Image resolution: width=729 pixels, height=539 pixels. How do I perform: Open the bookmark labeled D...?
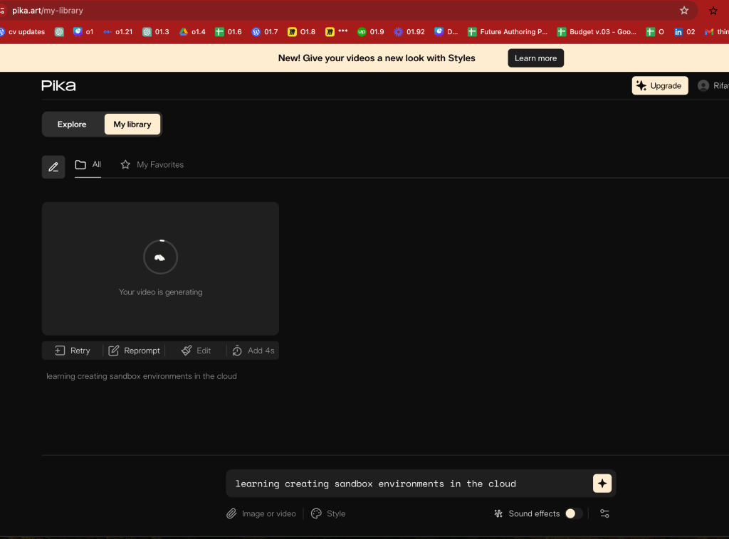pyautogui.click(x=446, y=31)
